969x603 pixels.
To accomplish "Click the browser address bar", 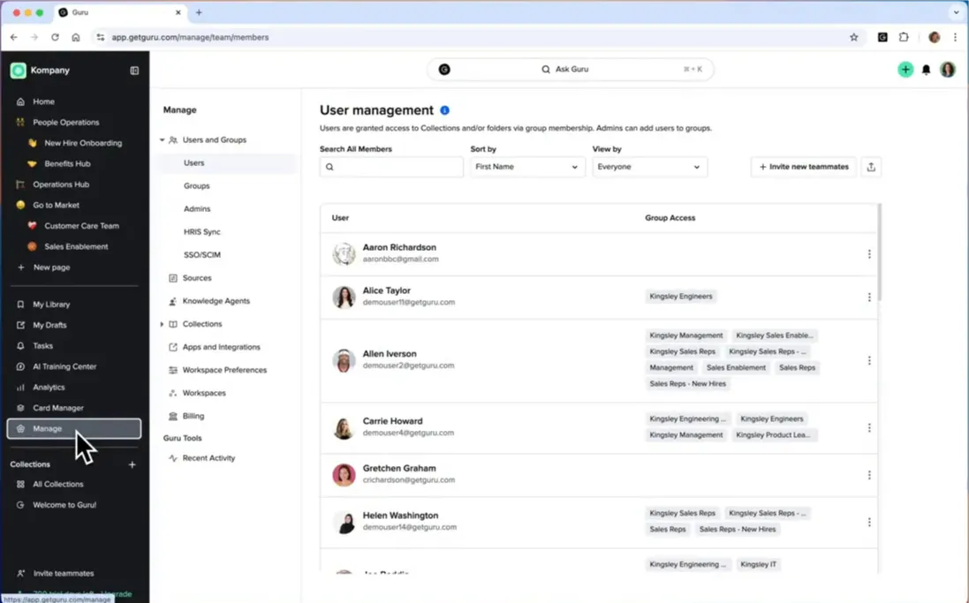I will (470, 37).
